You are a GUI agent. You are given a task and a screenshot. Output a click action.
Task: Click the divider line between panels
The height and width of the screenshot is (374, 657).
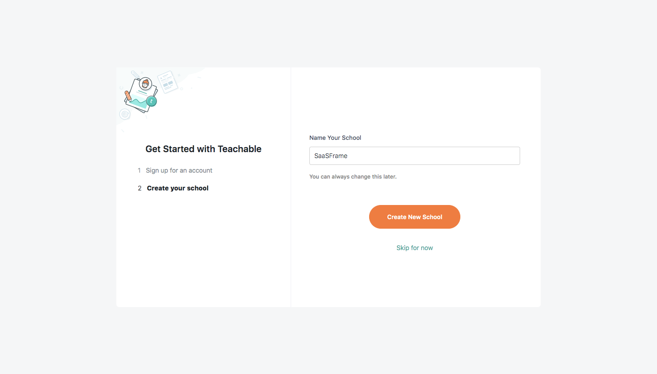click(x=291, y=187)
